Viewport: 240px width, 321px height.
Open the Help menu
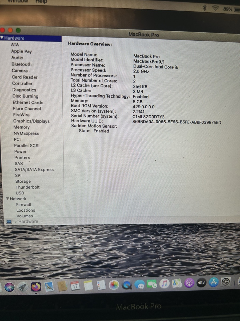click(41, 2)
